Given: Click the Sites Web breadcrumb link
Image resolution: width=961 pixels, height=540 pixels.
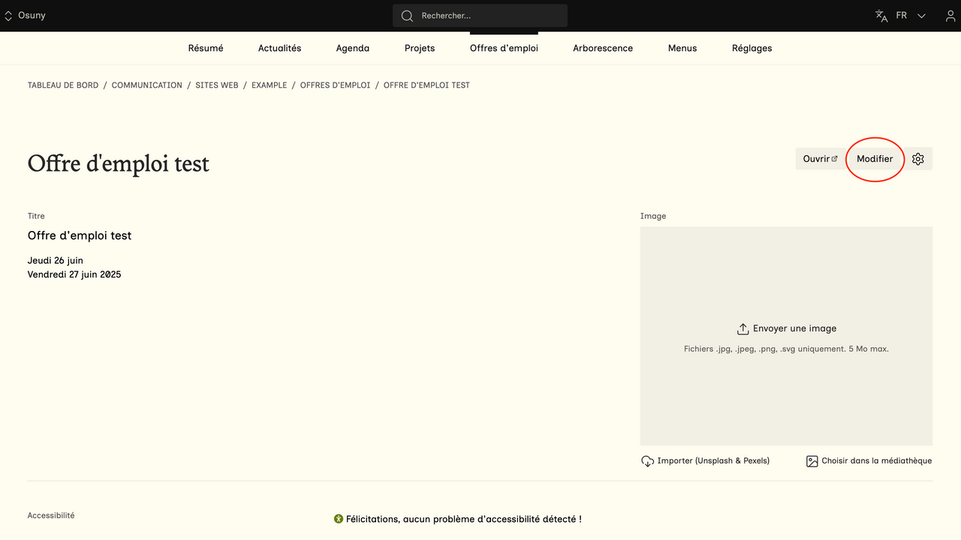Looking at the screenshot, I should coord(216,85).
